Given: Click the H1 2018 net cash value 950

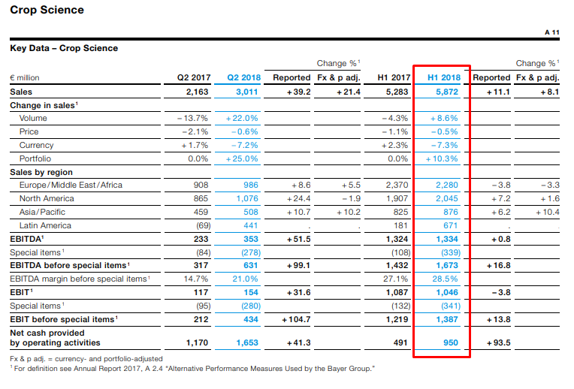Looking at the screenshot, I should (451, 342).
